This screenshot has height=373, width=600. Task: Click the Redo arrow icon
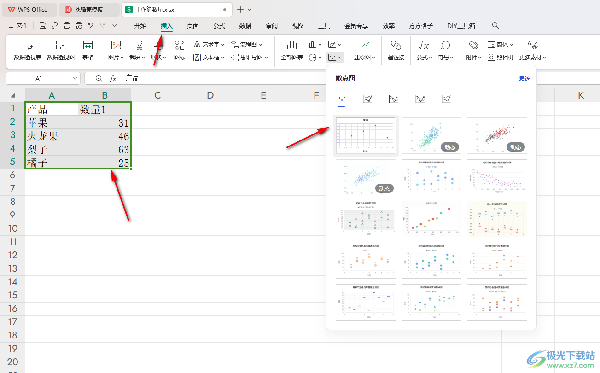click(103, 26)
